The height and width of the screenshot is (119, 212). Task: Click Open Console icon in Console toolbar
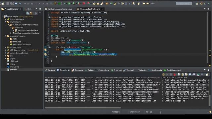pos(207,74)
